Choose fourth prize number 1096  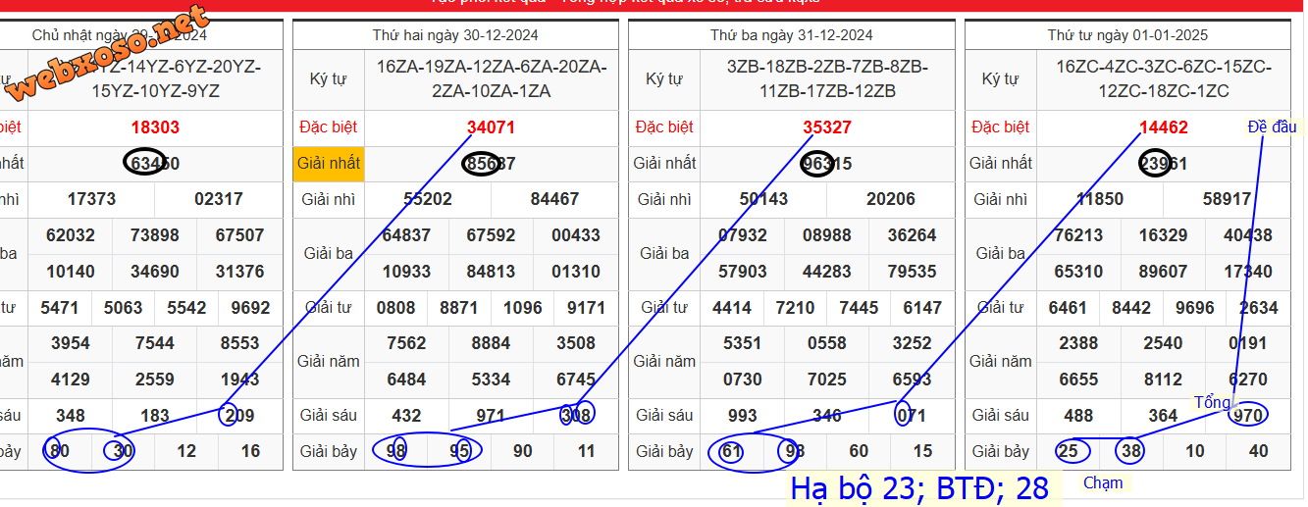pyautogui.click(x=523, y=308)
